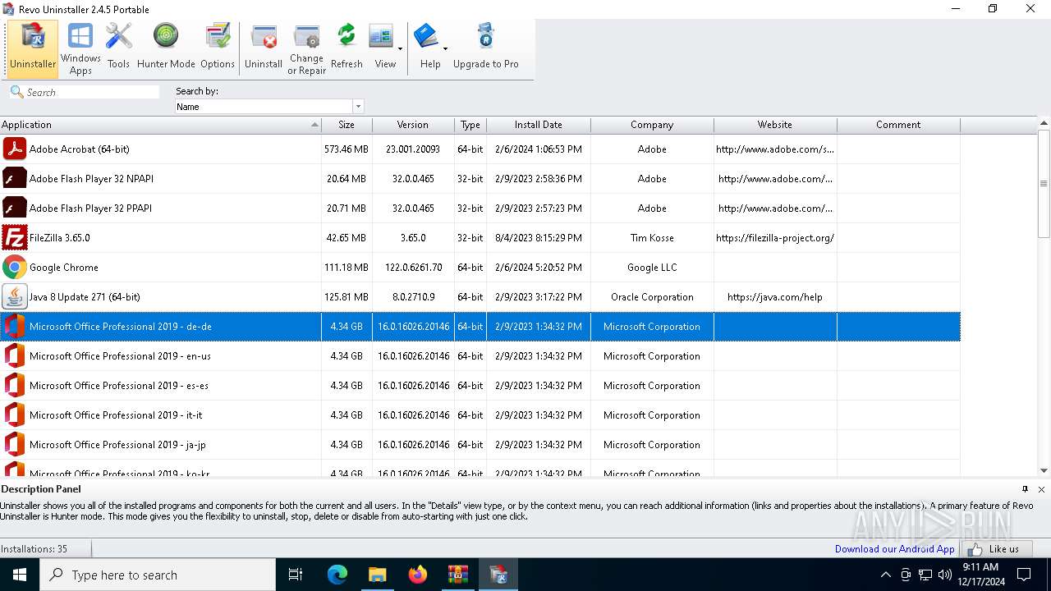Click the vertical scrollbar thumb

pyautogui.click(x=1044, y=183)
